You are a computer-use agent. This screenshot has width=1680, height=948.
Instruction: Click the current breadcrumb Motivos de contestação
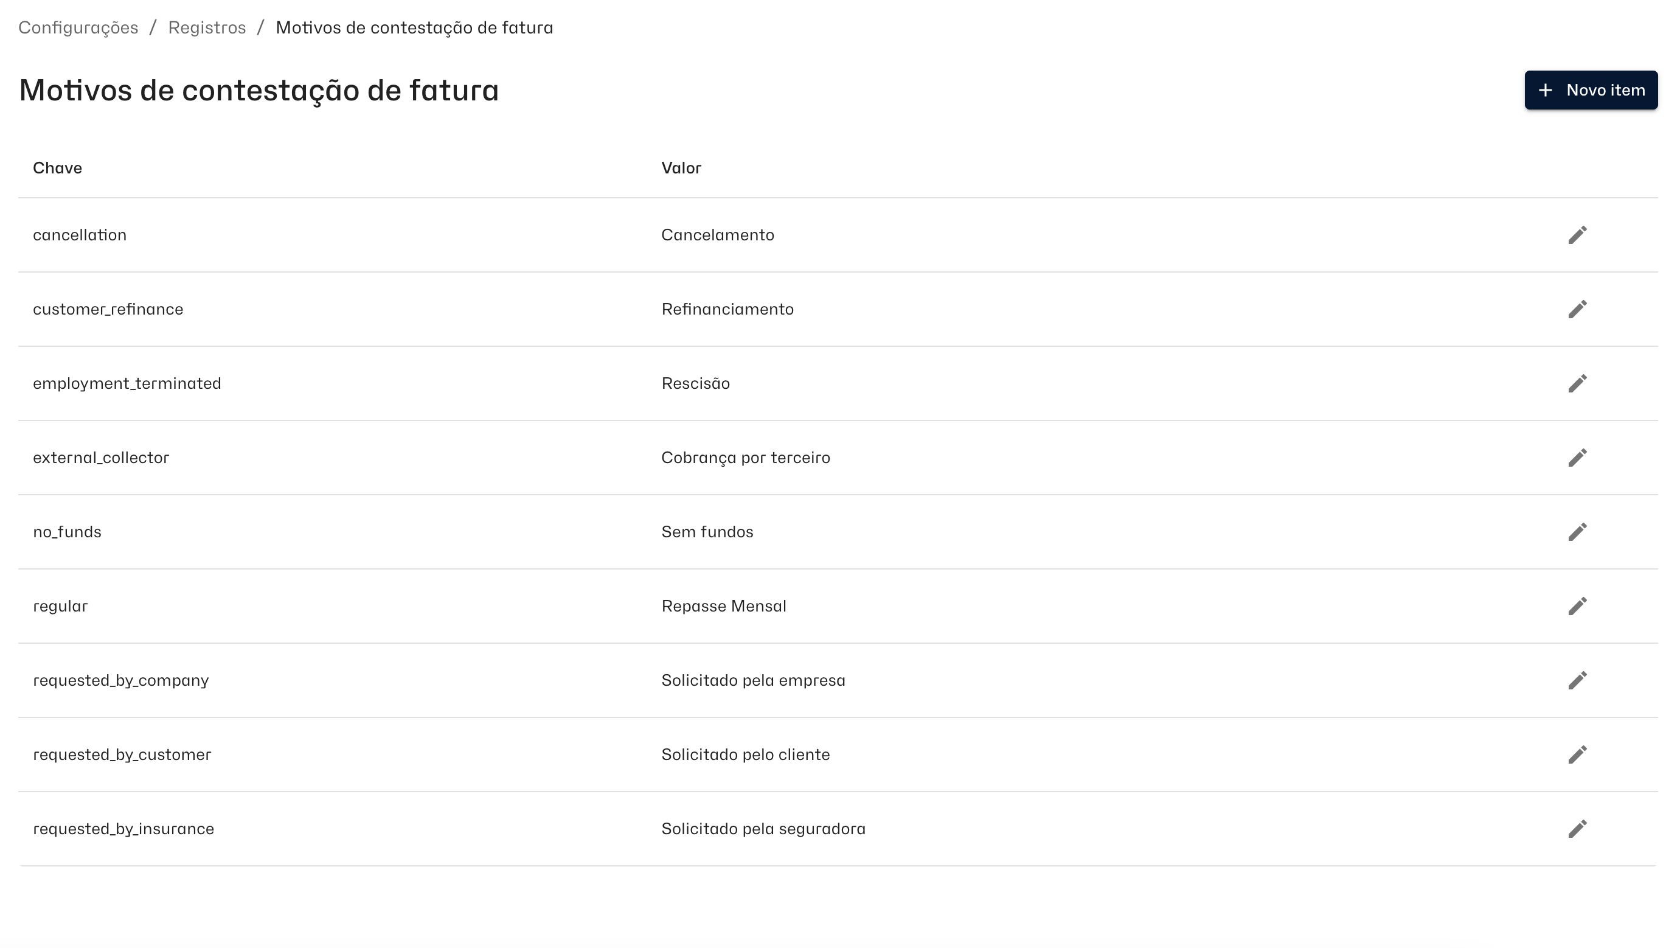[414, 27]
